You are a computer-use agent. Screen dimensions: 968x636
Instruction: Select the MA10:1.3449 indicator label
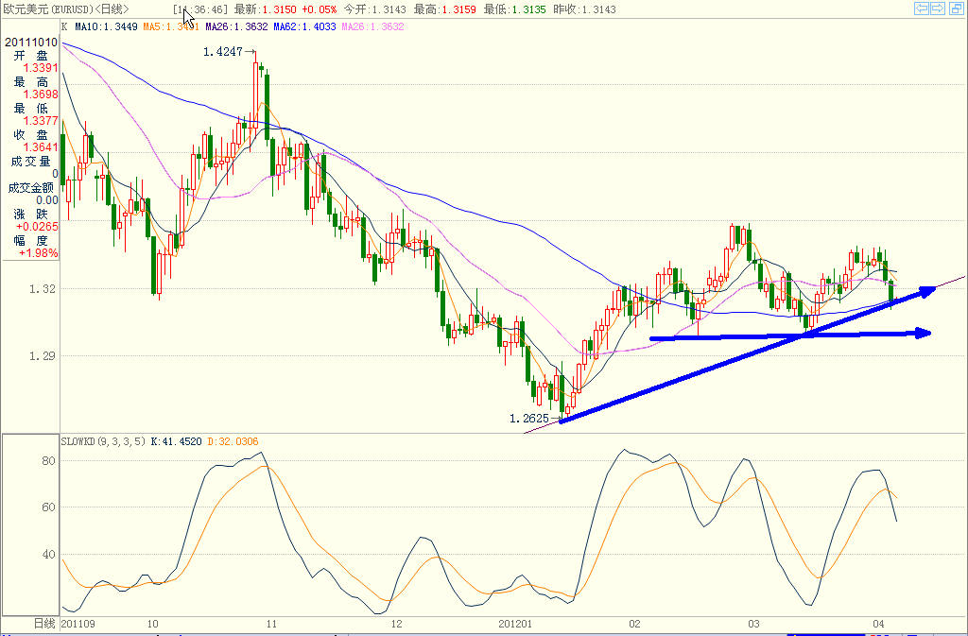(x=106, y=26)
